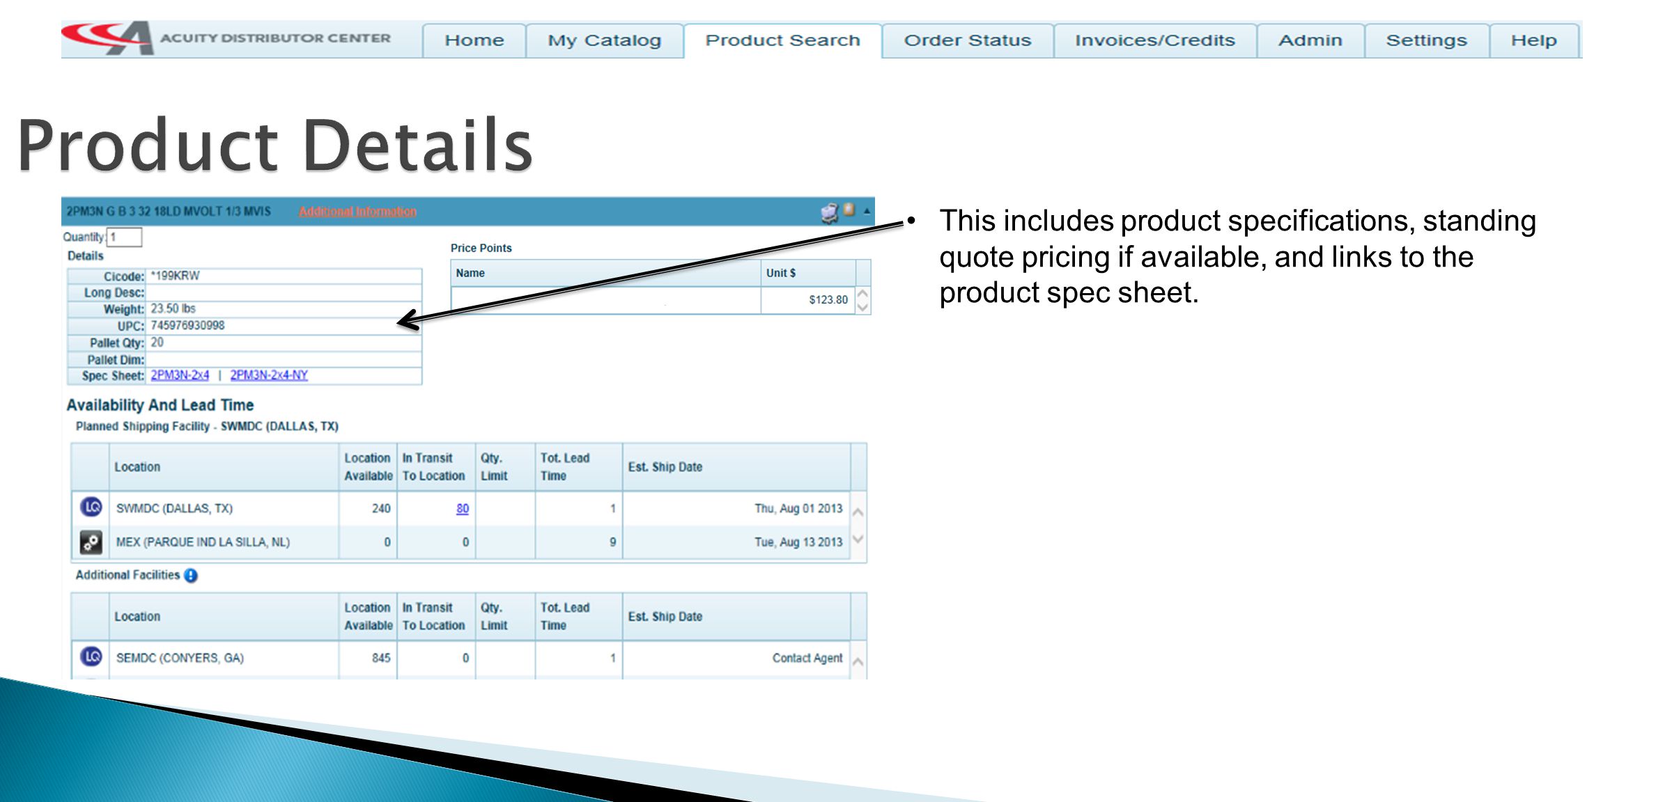Open the Home tab
This screenshot has height=802, width=1672.
(474, 40)
